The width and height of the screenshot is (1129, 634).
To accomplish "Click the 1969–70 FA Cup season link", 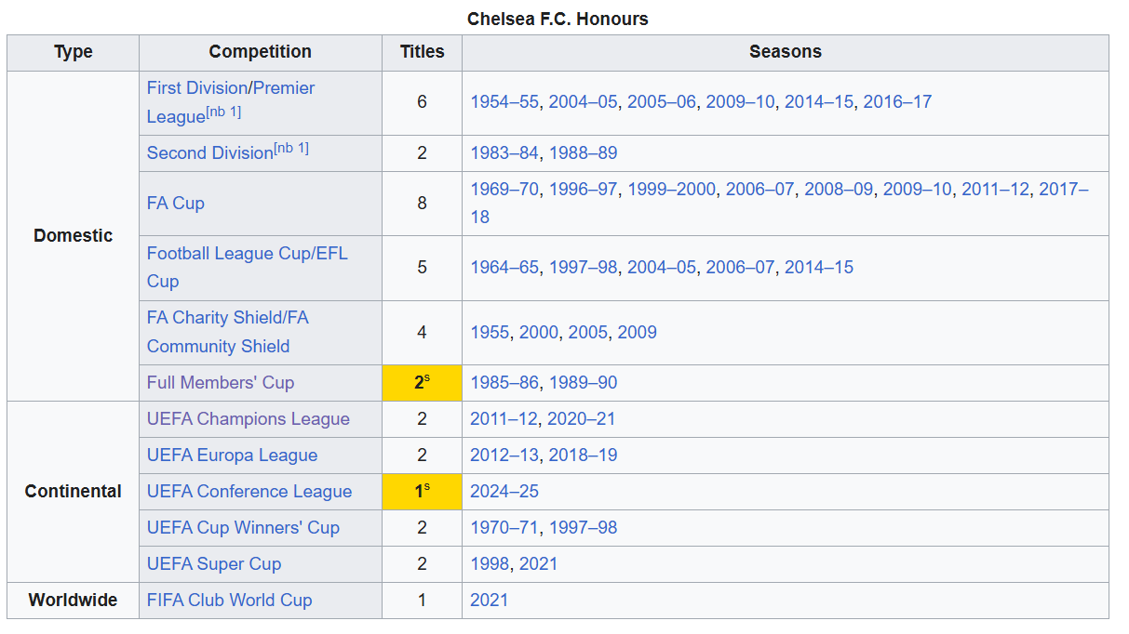I will pyautogui.click(x=504, y=190).
